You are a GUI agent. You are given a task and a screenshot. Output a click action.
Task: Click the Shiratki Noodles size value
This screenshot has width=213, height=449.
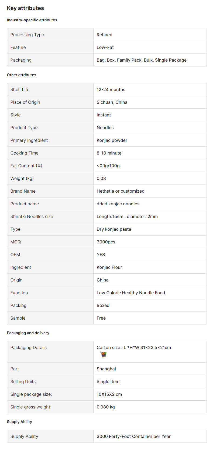coord(127,216)
